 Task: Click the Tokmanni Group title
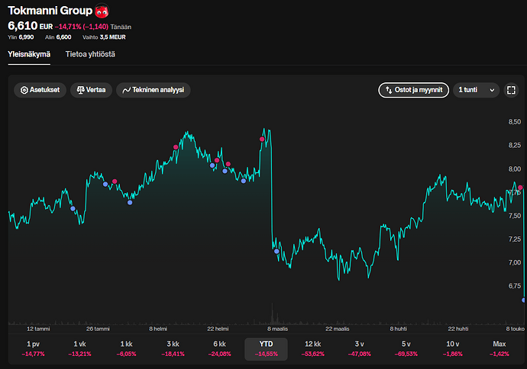(50, 11)
